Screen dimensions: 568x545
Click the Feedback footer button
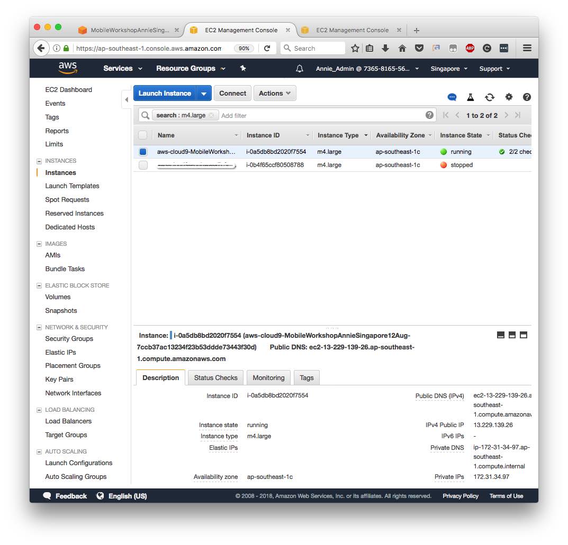pyautogui.click(x=65, y=496)
